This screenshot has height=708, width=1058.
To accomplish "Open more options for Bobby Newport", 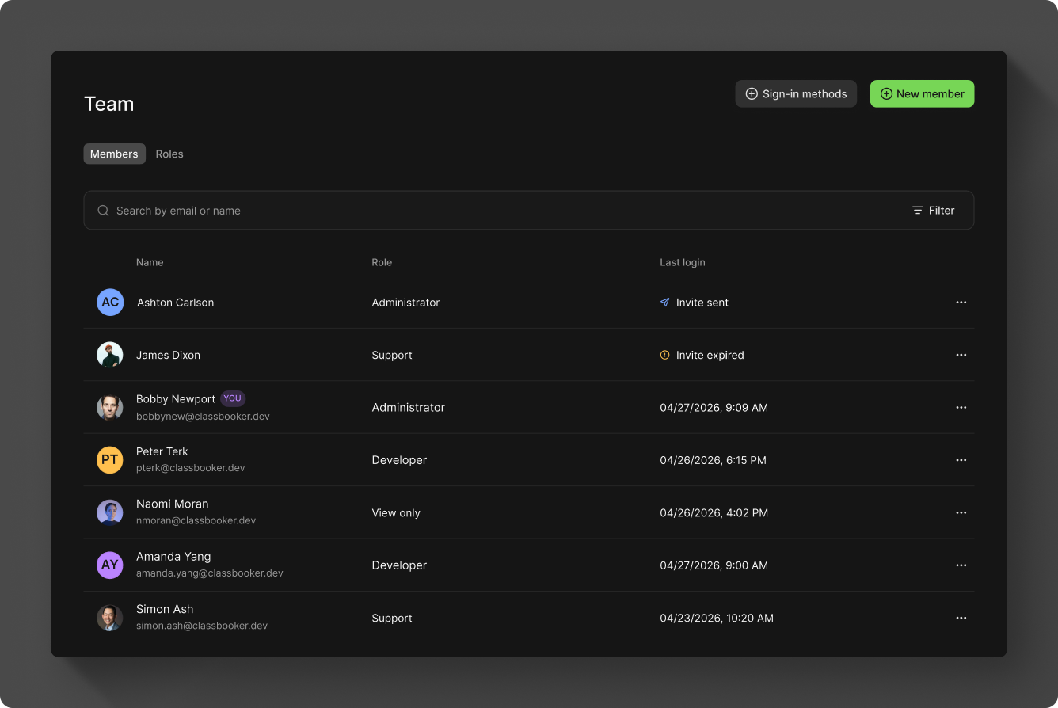I will pos(961,408).
